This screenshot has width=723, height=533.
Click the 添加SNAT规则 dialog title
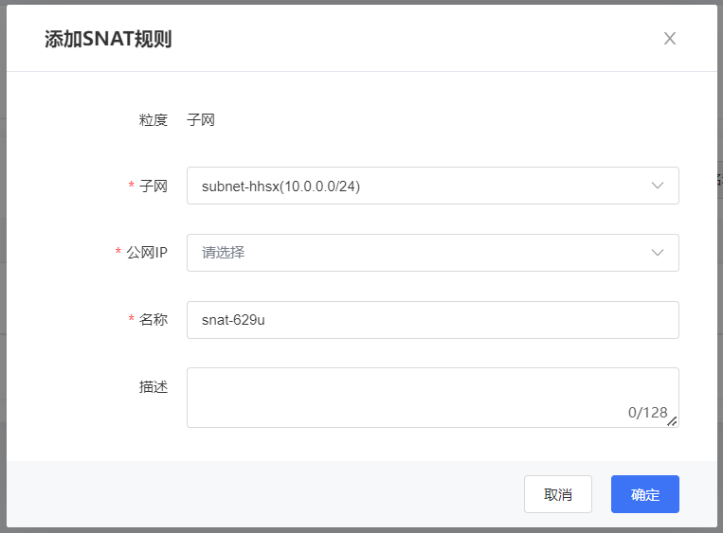pos(108,40)
